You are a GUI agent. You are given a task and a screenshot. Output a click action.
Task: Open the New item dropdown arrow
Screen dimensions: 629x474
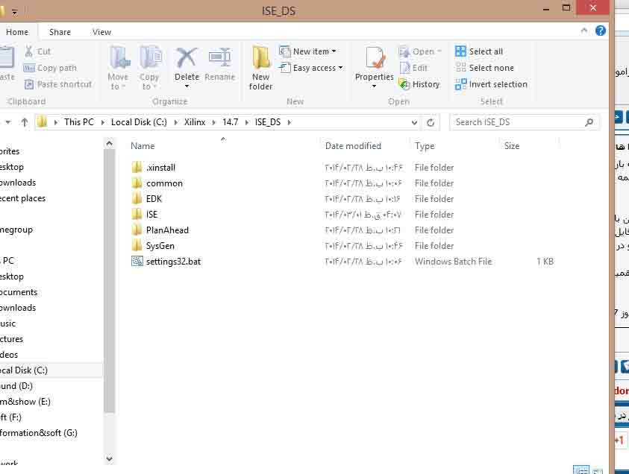[334, 51]
